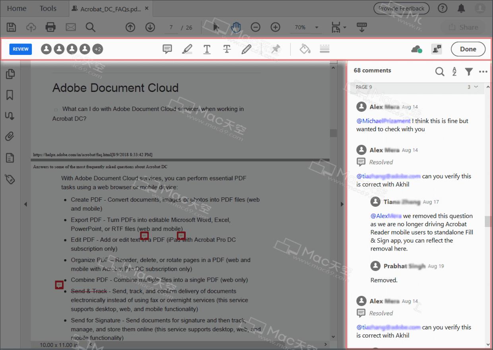Open the Provide Feedback dialog
The image size is (493, 350).
coord(402,8)
